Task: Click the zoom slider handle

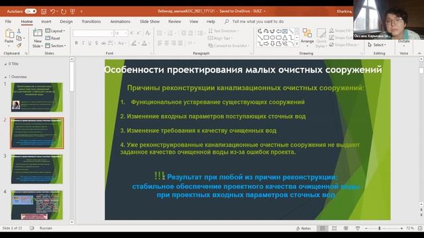Action: coord(380,228)
